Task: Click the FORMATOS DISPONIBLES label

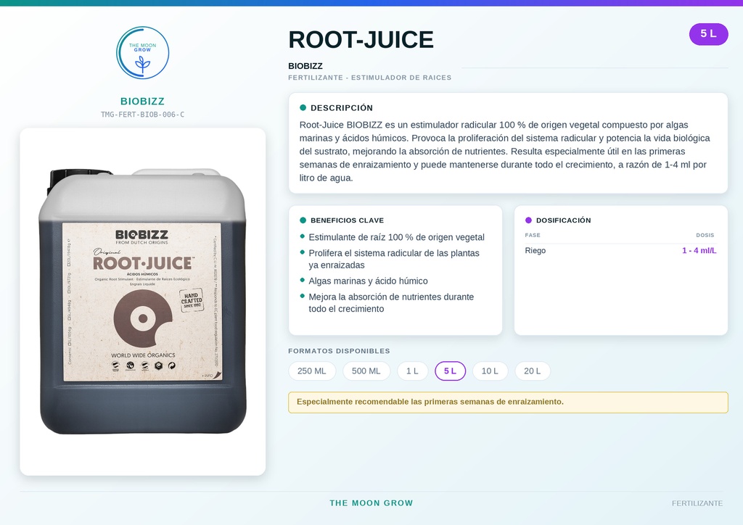Action: pyautogui.click(x=340, y=351)
